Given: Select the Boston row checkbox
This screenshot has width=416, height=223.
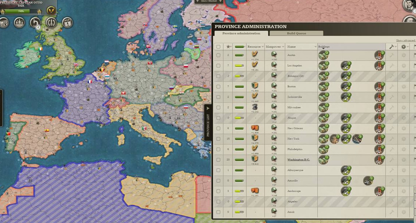Looking at the screenshot, I should pos(218,87).
